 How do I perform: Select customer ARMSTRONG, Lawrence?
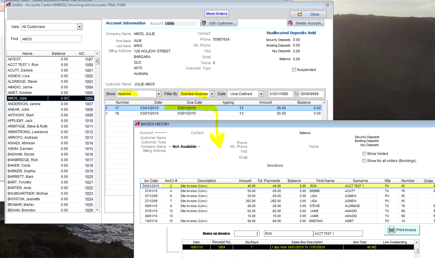tap(50, 132)
